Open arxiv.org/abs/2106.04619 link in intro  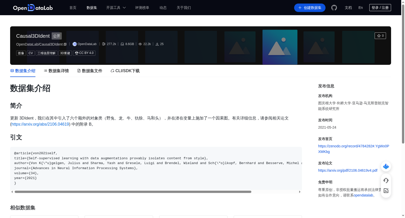tap(40, 124)
